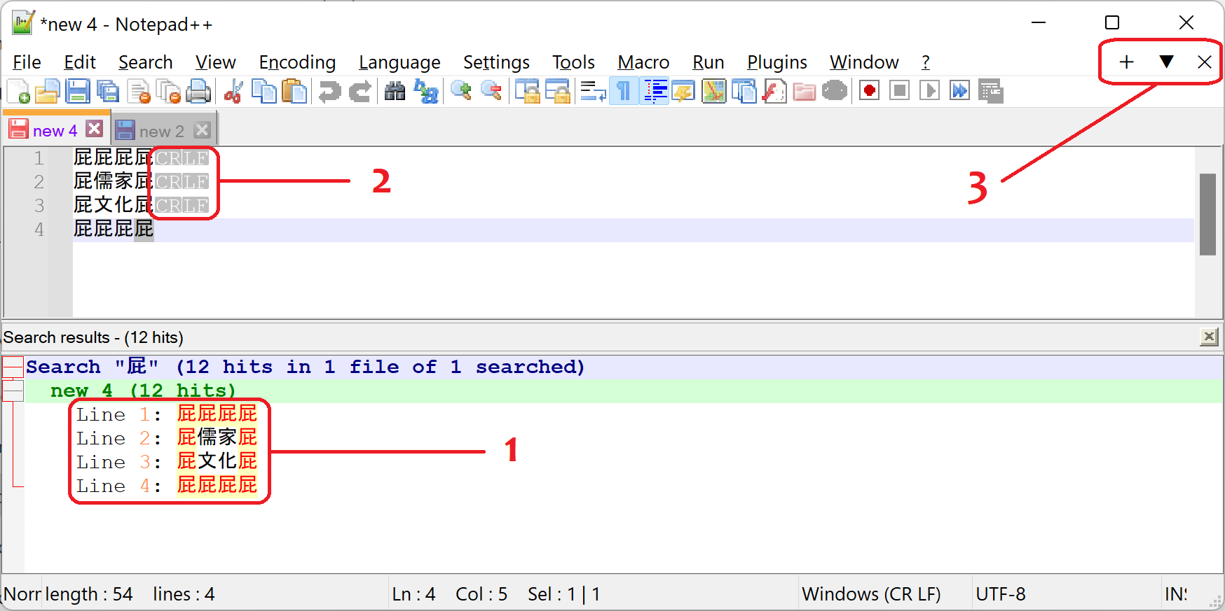Start macro recording with red dot icon
This screenshot has width=1225, height=611.
tap(869, 92)
